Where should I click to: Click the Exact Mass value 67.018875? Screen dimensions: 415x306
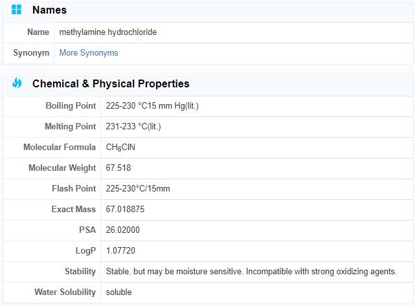point(125,210)
